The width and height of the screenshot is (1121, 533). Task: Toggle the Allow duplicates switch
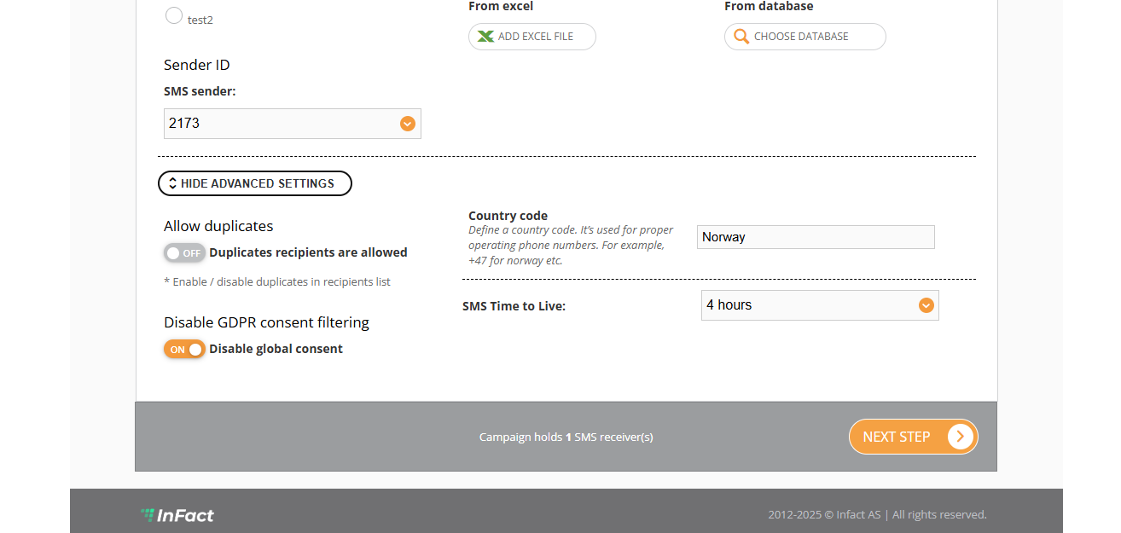[x=184, y=252]
